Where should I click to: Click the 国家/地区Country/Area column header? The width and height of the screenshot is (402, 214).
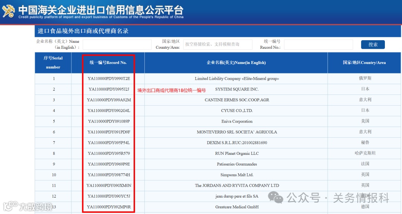(x=364, y=63)
